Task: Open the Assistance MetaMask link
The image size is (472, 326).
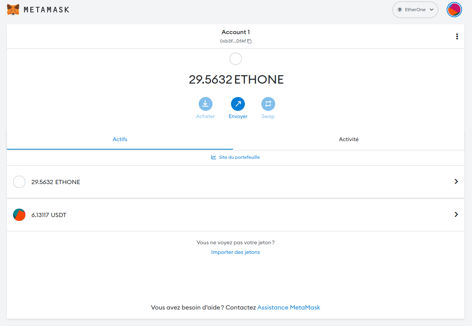Action: point(289,307)
